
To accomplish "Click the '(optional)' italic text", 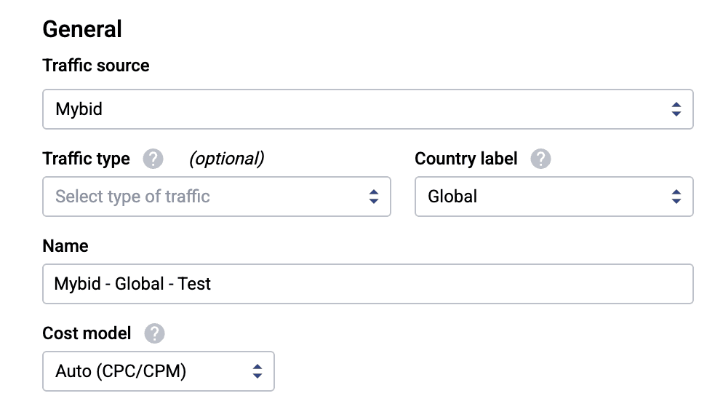I will [226, 159].
